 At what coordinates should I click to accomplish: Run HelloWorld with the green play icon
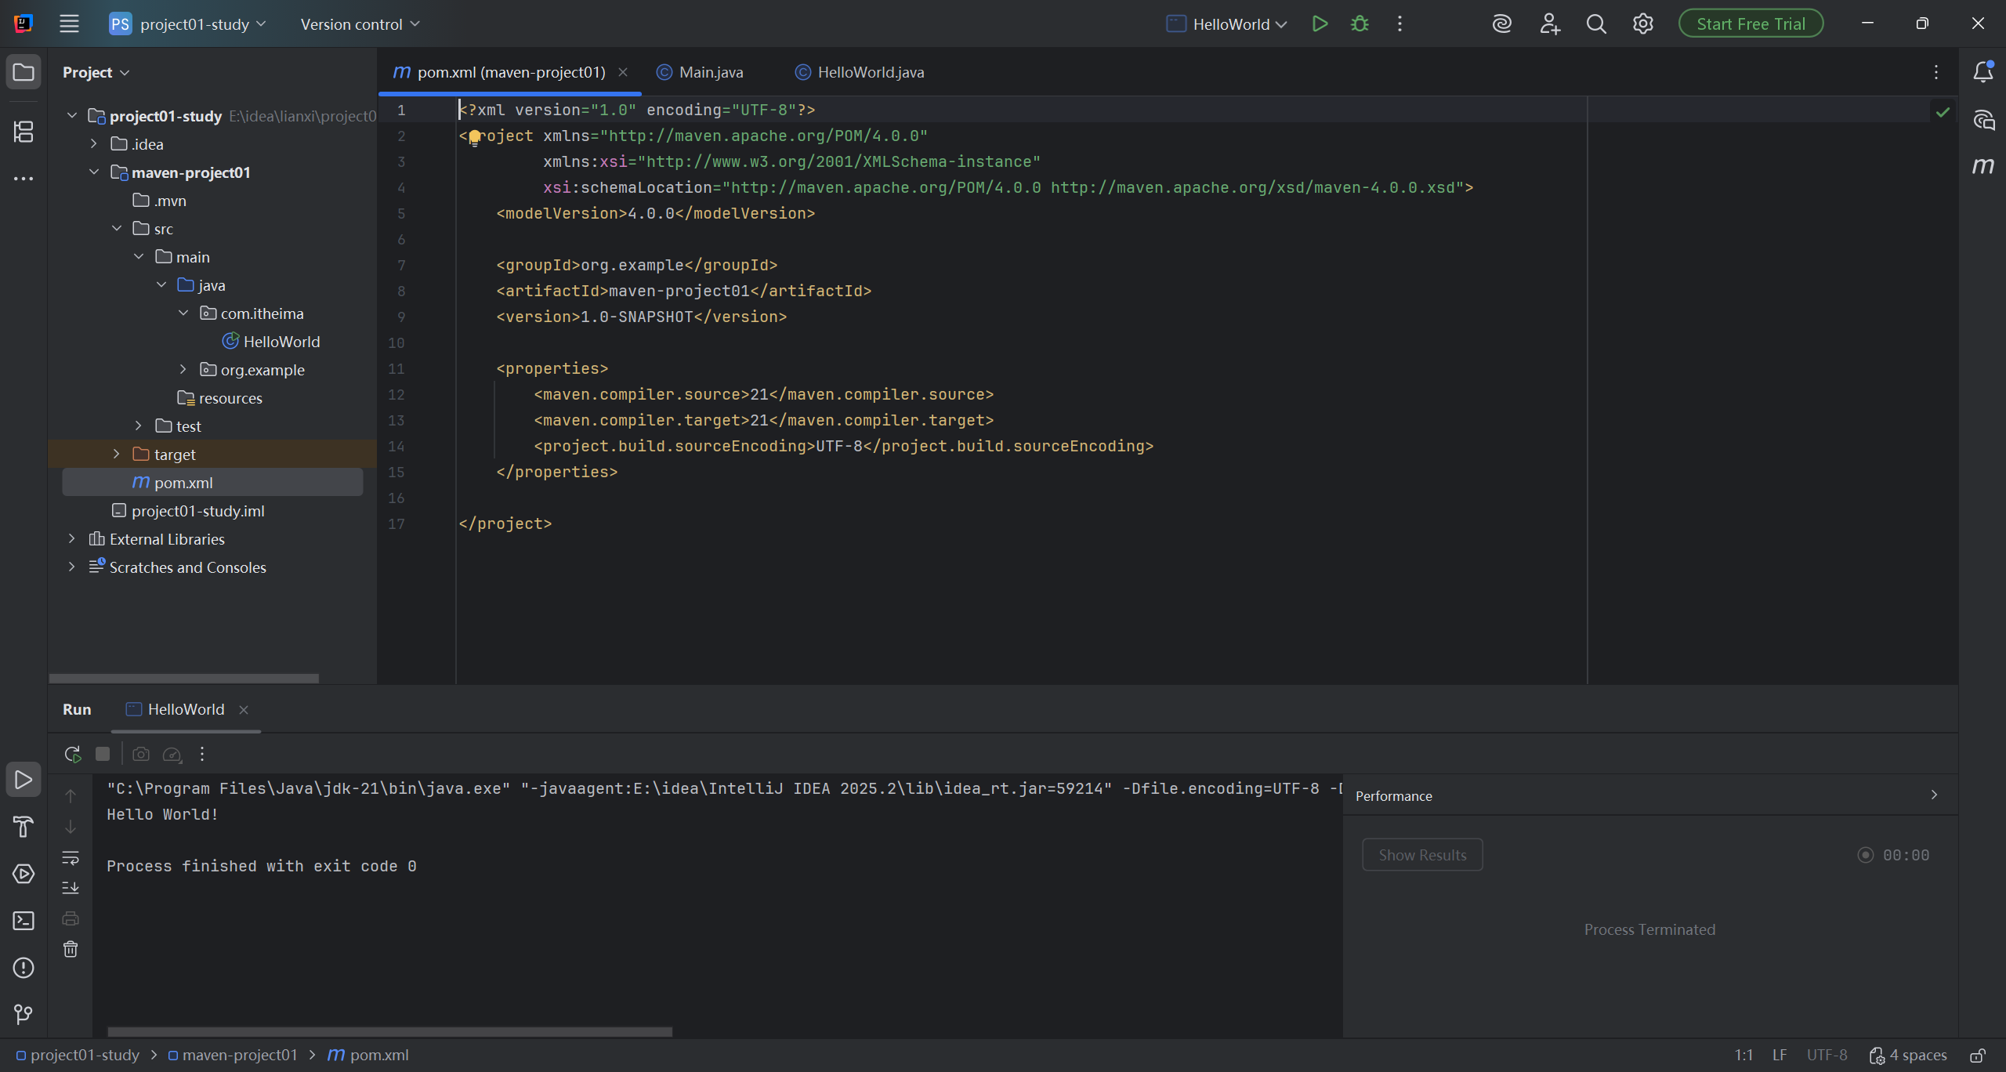click(x=1320, y=24)
